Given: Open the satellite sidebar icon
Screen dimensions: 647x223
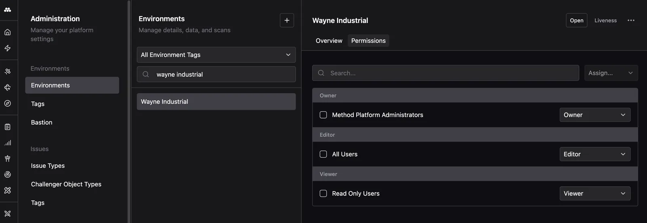Looking at the screenshot, I should [8, 71].
